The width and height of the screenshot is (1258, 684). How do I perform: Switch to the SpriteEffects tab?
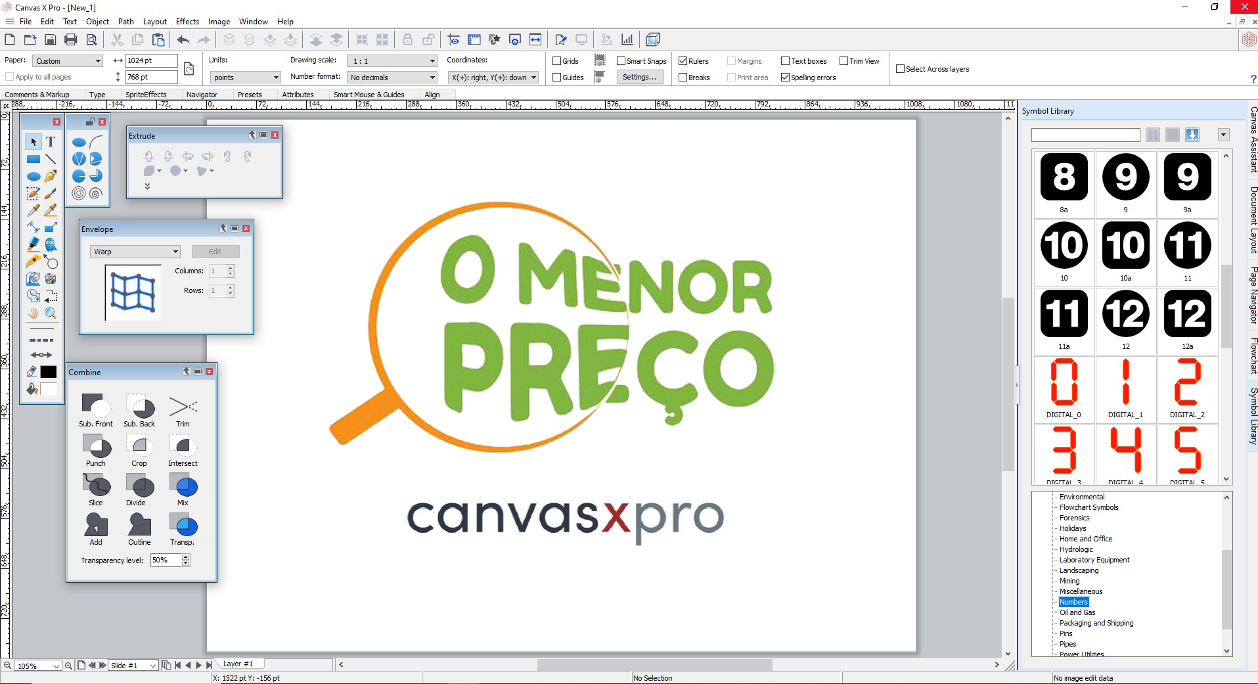(x=146, y=95)
